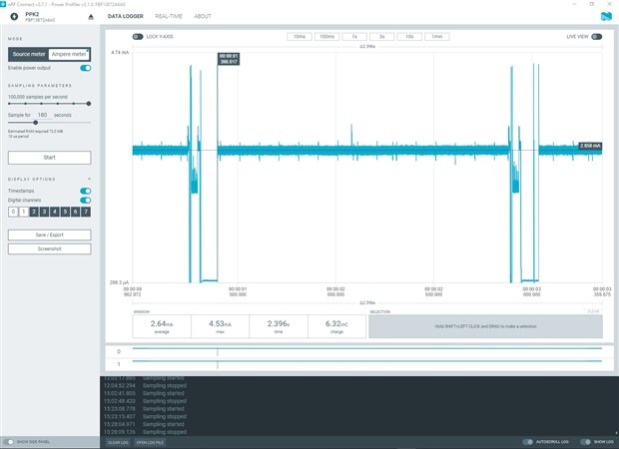The width and height of the screenshot is (619, 449).
Task: Click the Sample for seconds input field
Action: coord(42,115)
